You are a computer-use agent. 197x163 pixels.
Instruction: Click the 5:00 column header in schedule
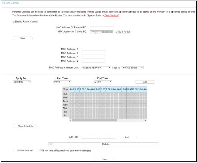[98, 89]
